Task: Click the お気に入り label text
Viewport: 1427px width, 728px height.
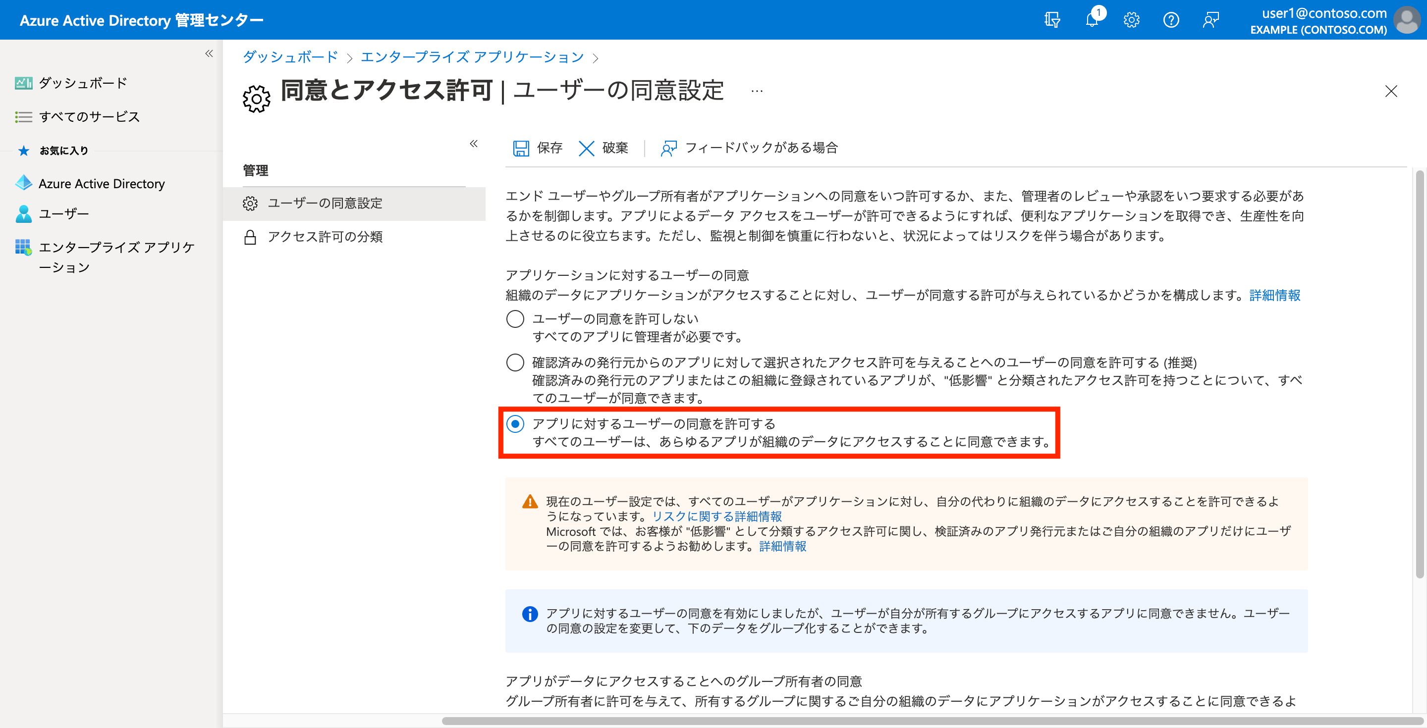Action: pos(64,151)
